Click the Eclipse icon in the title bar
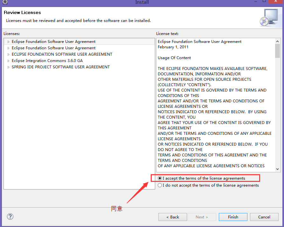 point(5,2)
